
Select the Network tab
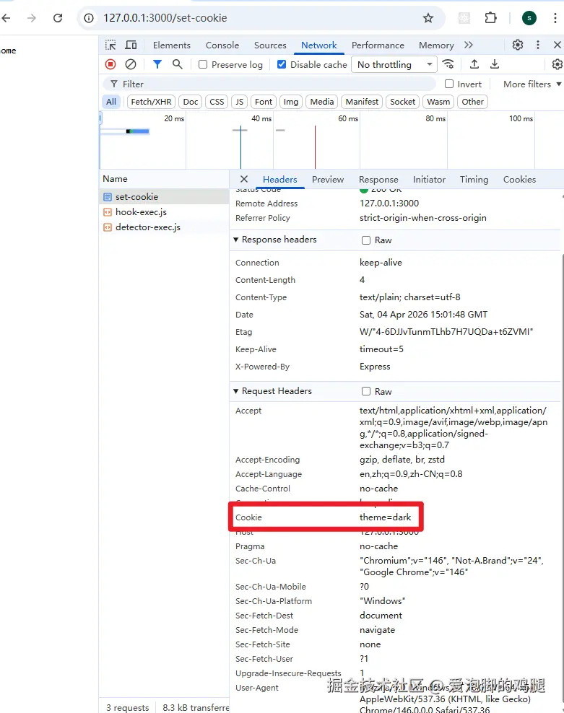[318, 45]
